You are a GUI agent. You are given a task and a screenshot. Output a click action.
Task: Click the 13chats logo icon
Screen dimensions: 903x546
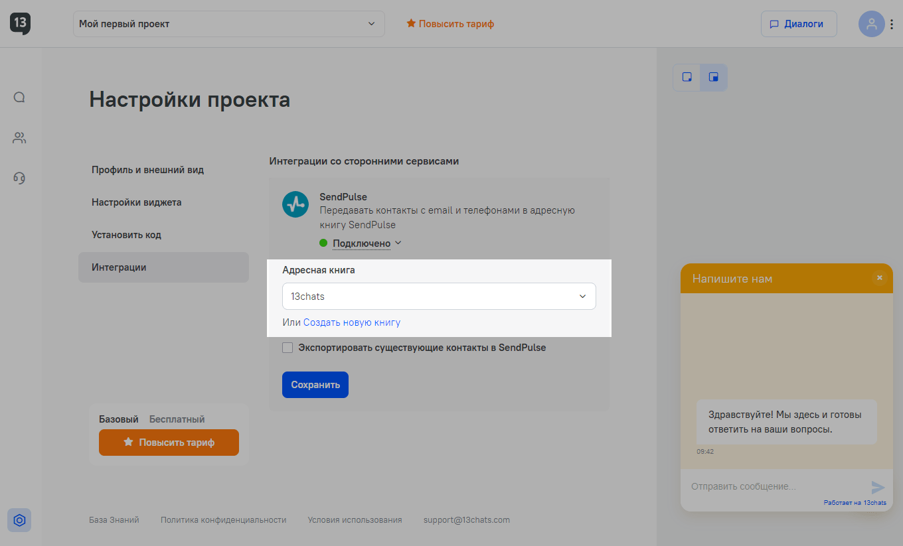pyautogui.click(x=20, y=23)
